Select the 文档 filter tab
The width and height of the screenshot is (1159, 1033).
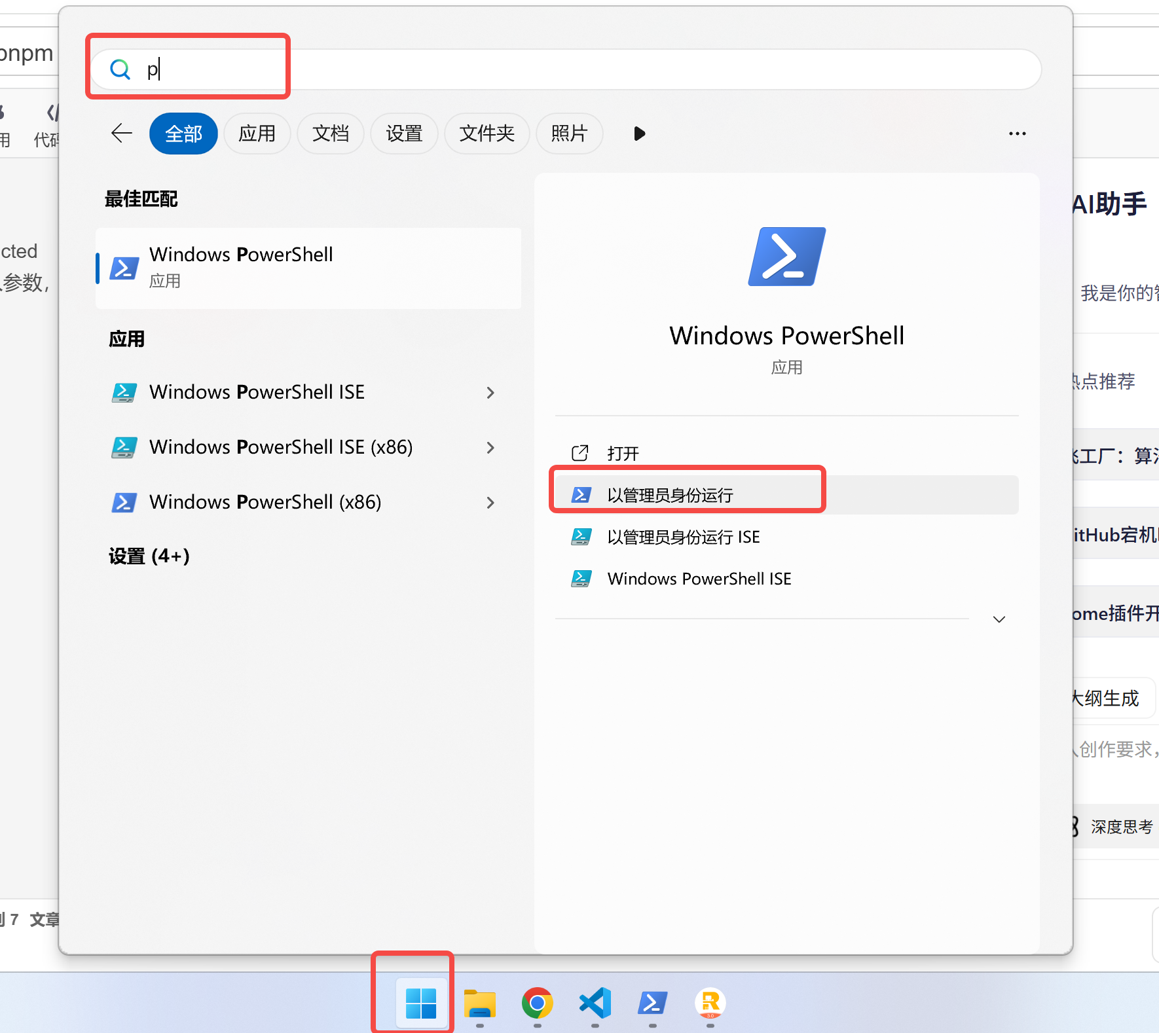pyautogui.click(x=330, y=134)
